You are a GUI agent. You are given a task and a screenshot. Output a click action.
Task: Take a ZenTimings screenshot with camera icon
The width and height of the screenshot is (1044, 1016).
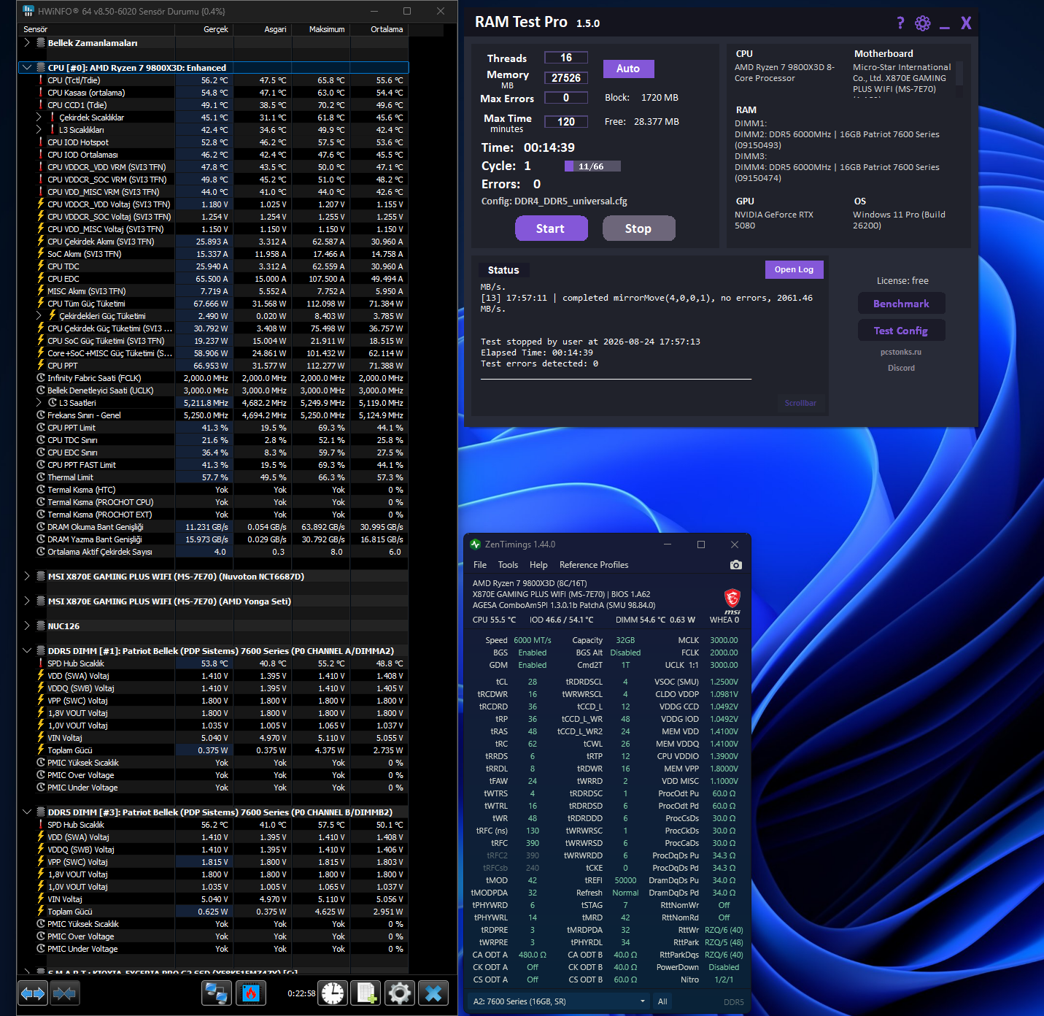[x=735, y=565]
